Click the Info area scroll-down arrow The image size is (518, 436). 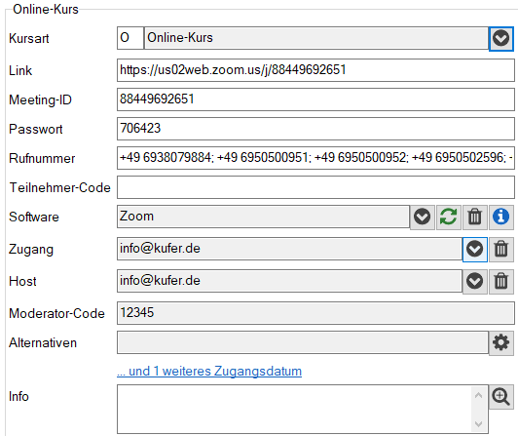pos(478,423)
